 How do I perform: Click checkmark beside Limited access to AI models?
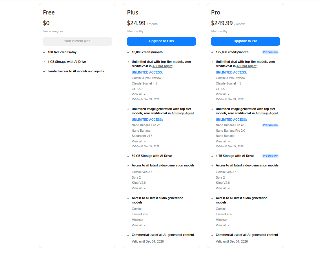click(x=44, y=71)
